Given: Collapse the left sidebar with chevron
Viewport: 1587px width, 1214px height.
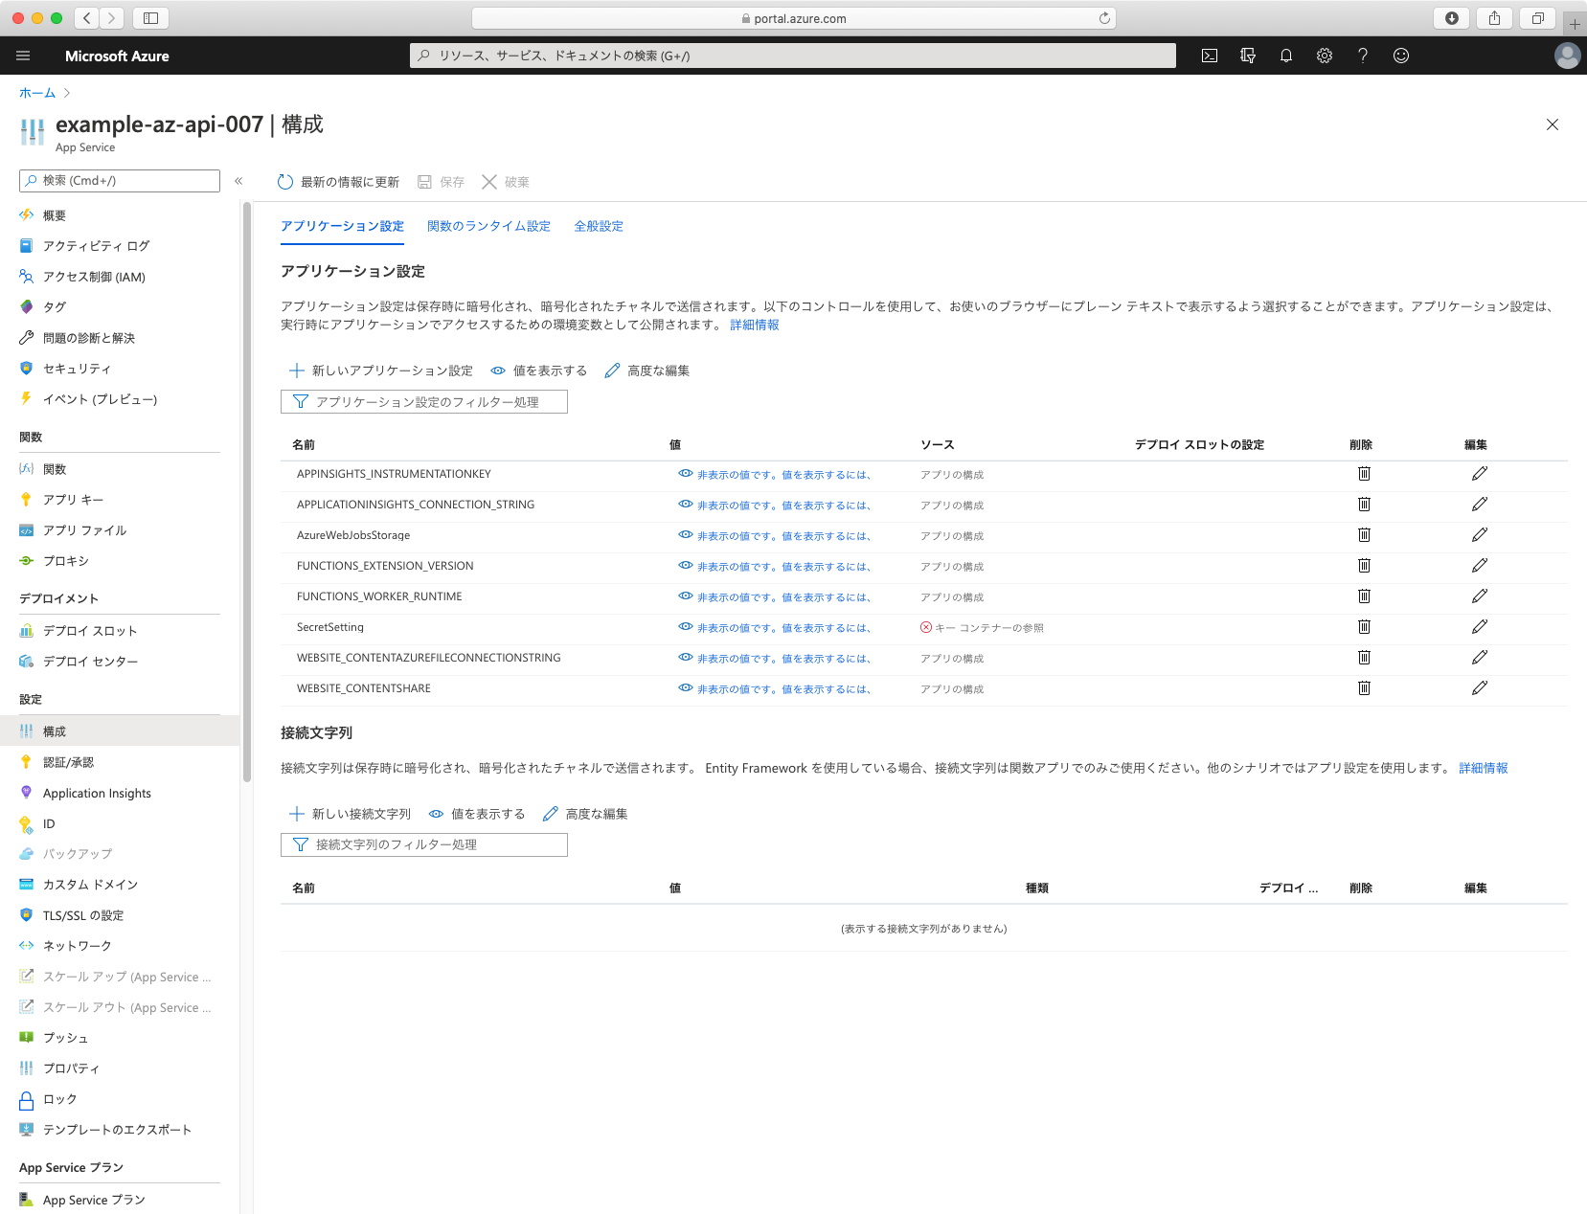Looking at the screenshot, I should tap(238, 181).
